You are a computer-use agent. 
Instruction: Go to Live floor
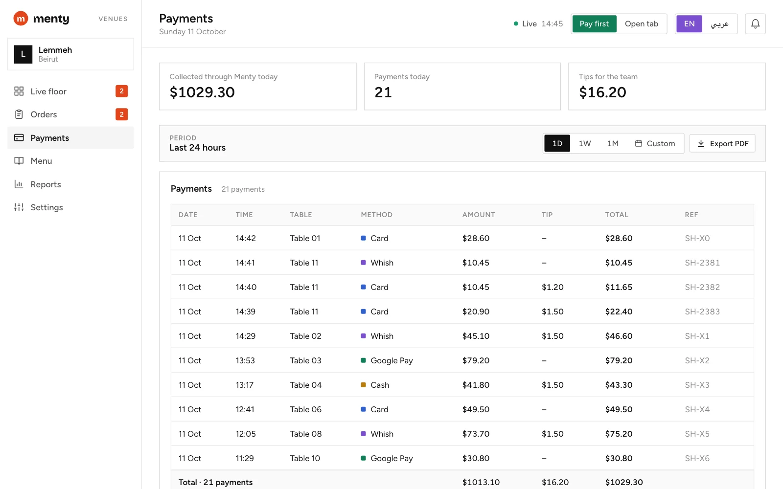[x=70, y=91]
